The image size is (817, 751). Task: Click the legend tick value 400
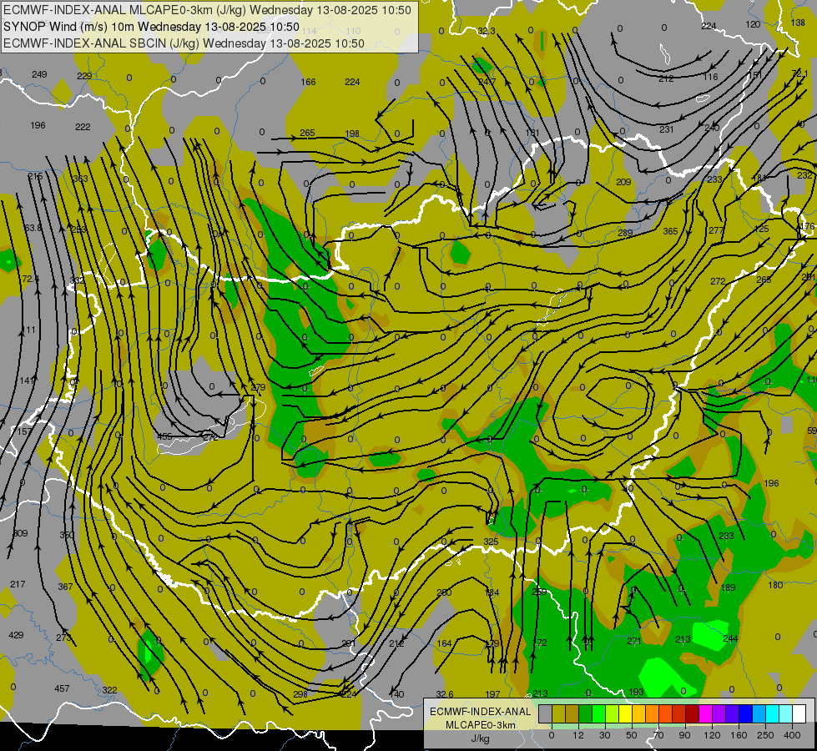click(x=792, y=735)
